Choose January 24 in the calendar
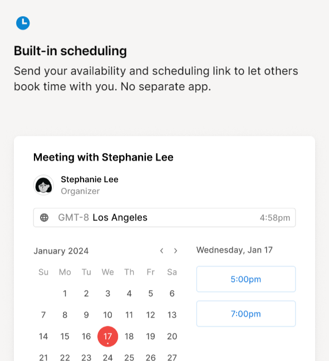The image size is (329, 361). (107, 358)
